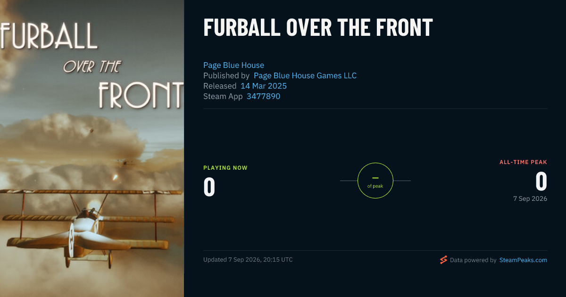Click the Playing Now label
The width and height of the screenshot is (566, 297).
[225, 168]
